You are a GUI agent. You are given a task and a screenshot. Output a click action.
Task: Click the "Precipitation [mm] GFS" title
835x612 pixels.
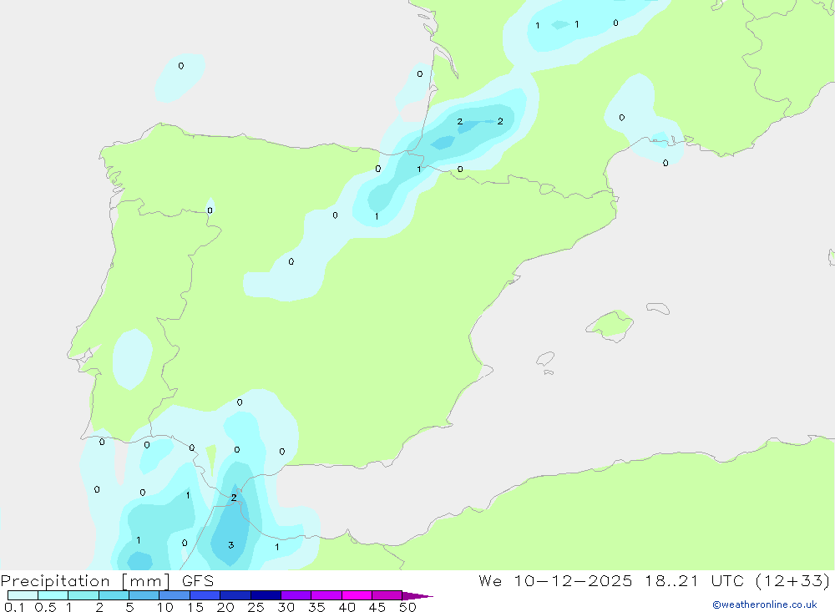pyautogui.click(x=107, y=581)
